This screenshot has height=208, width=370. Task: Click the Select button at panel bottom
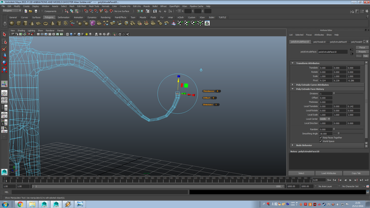click(x=301, y=173)
